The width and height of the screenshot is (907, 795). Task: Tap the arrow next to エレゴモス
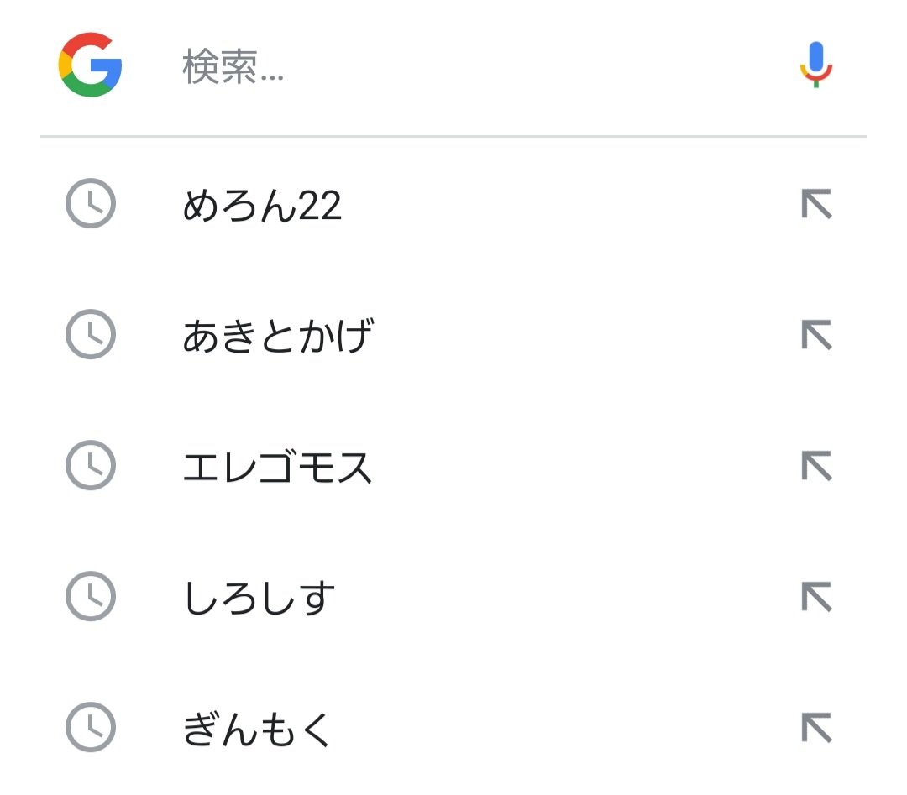coord(816,465)
